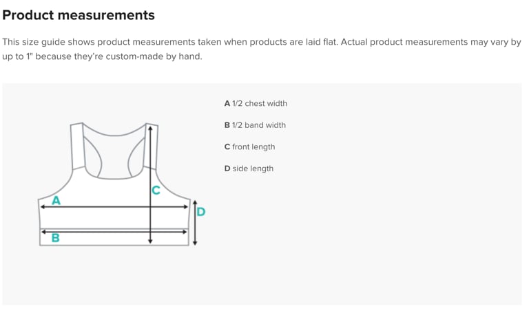Screen dimensions: 529x326
Task: Click the teal letter C on diagram
Action: [x=156, y=191]
